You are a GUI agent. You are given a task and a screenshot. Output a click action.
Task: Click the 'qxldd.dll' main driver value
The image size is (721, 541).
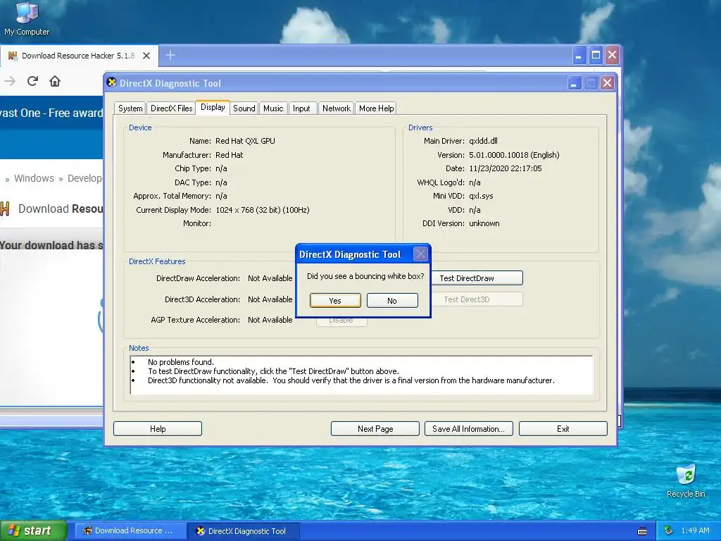tap(483, 141)
